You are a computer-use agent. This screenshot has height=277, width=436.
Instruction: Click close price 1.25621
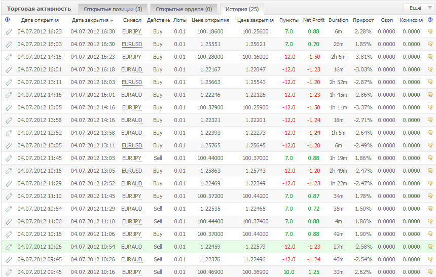[x=256, y=44]
